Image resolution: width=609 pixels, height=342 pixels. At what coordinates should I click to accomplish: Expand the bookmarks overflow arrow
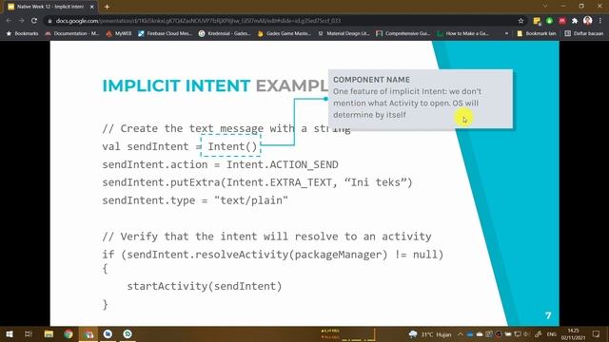506,34
